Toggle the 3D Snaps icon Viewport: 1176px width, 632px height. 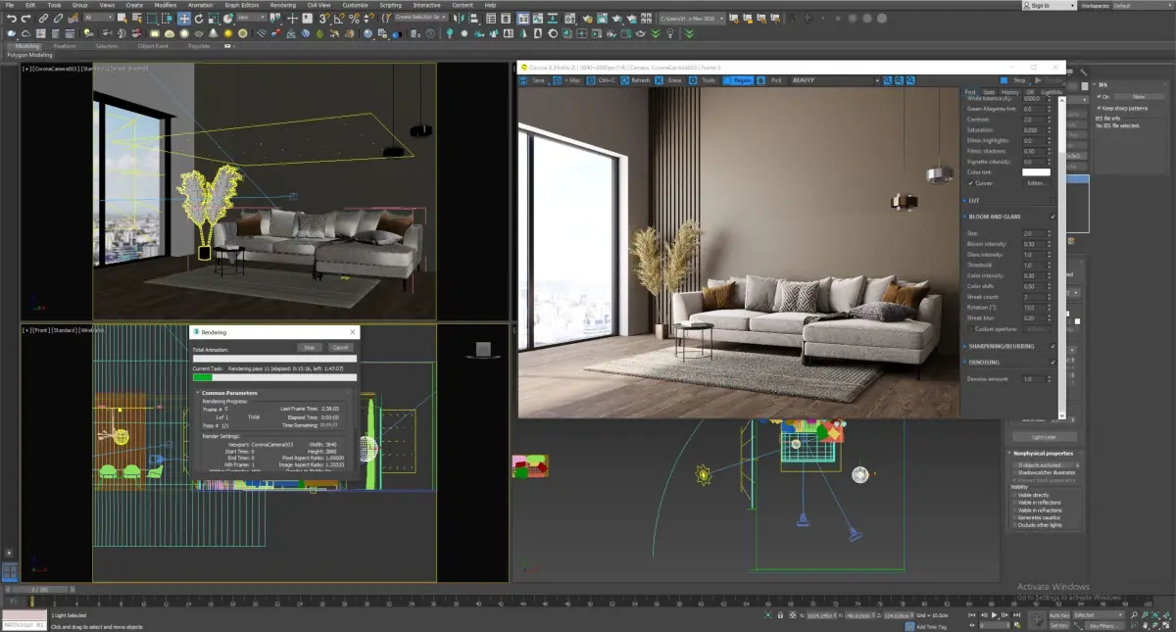pos(323,18)
